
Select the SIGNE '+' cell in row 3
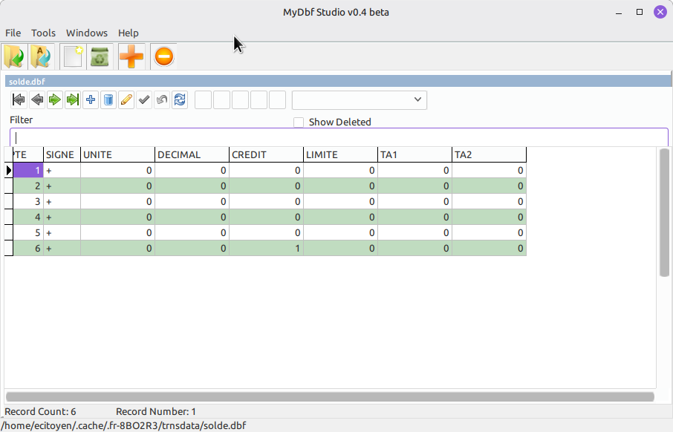tap(62, 202)
